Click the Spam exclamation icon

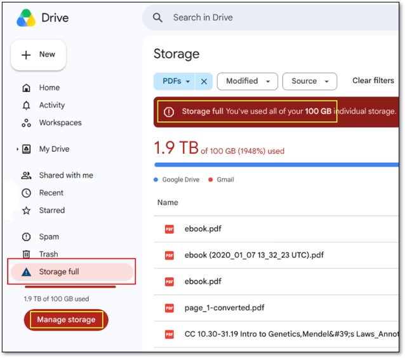pos(27,237)
